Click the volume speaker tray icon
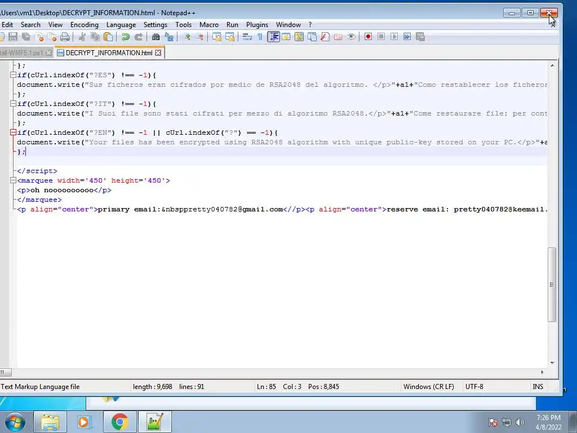577x433 pixels. click(x=520, y=422)
